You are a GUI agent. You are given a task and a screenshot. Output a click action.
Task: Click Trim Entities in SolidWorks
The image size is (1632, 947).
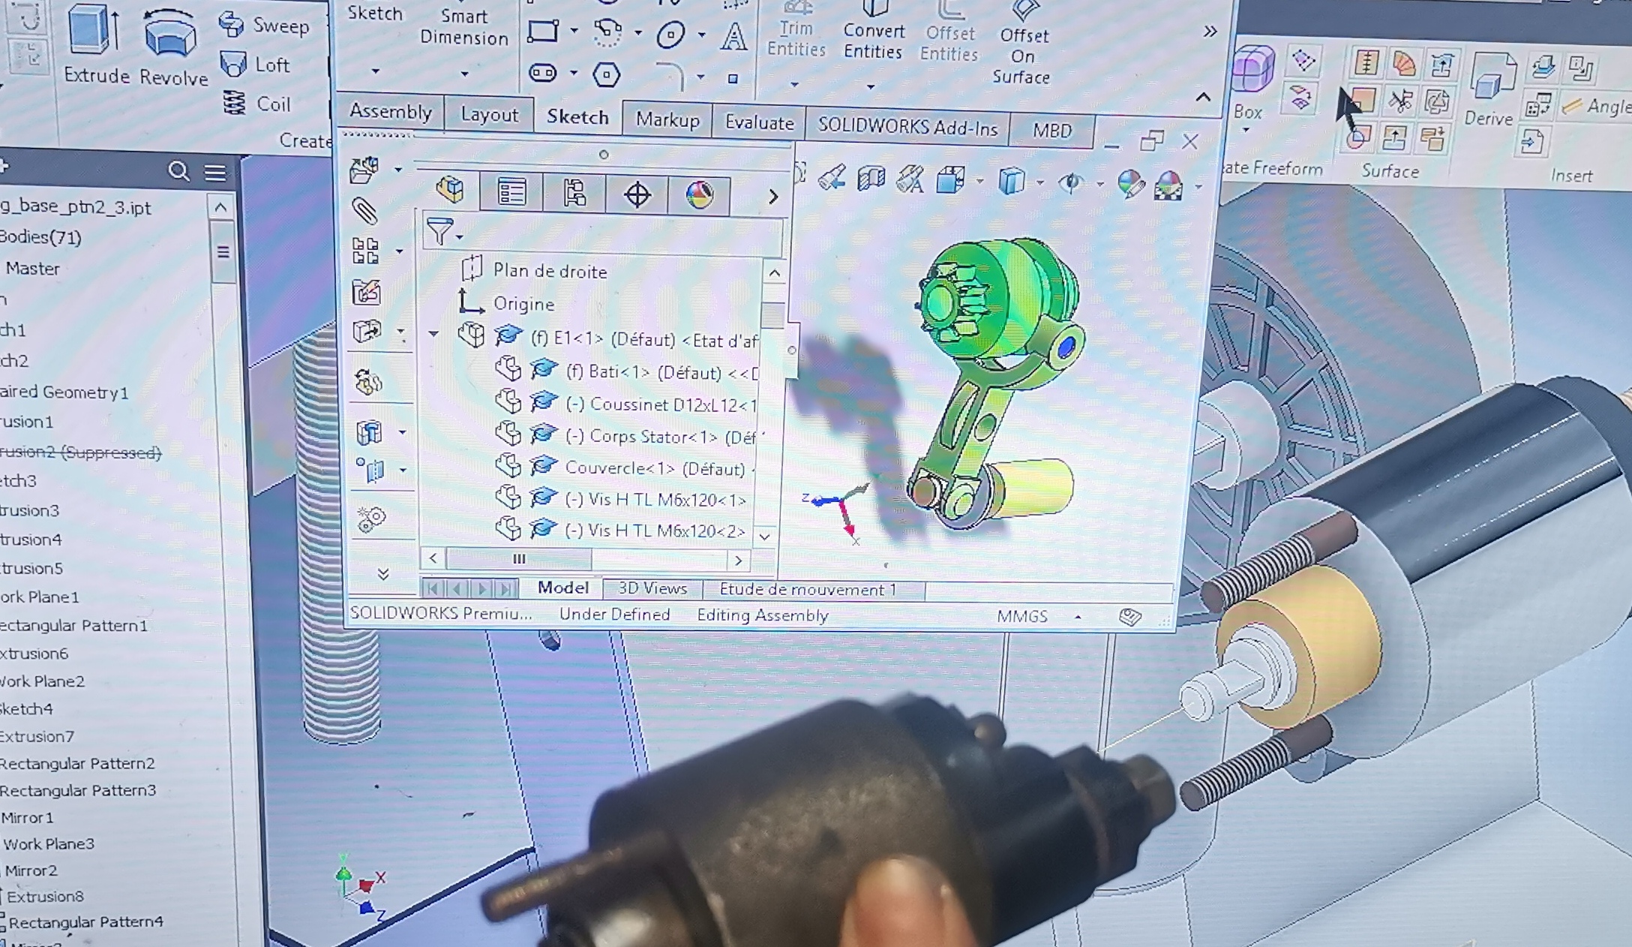[796, 31]
